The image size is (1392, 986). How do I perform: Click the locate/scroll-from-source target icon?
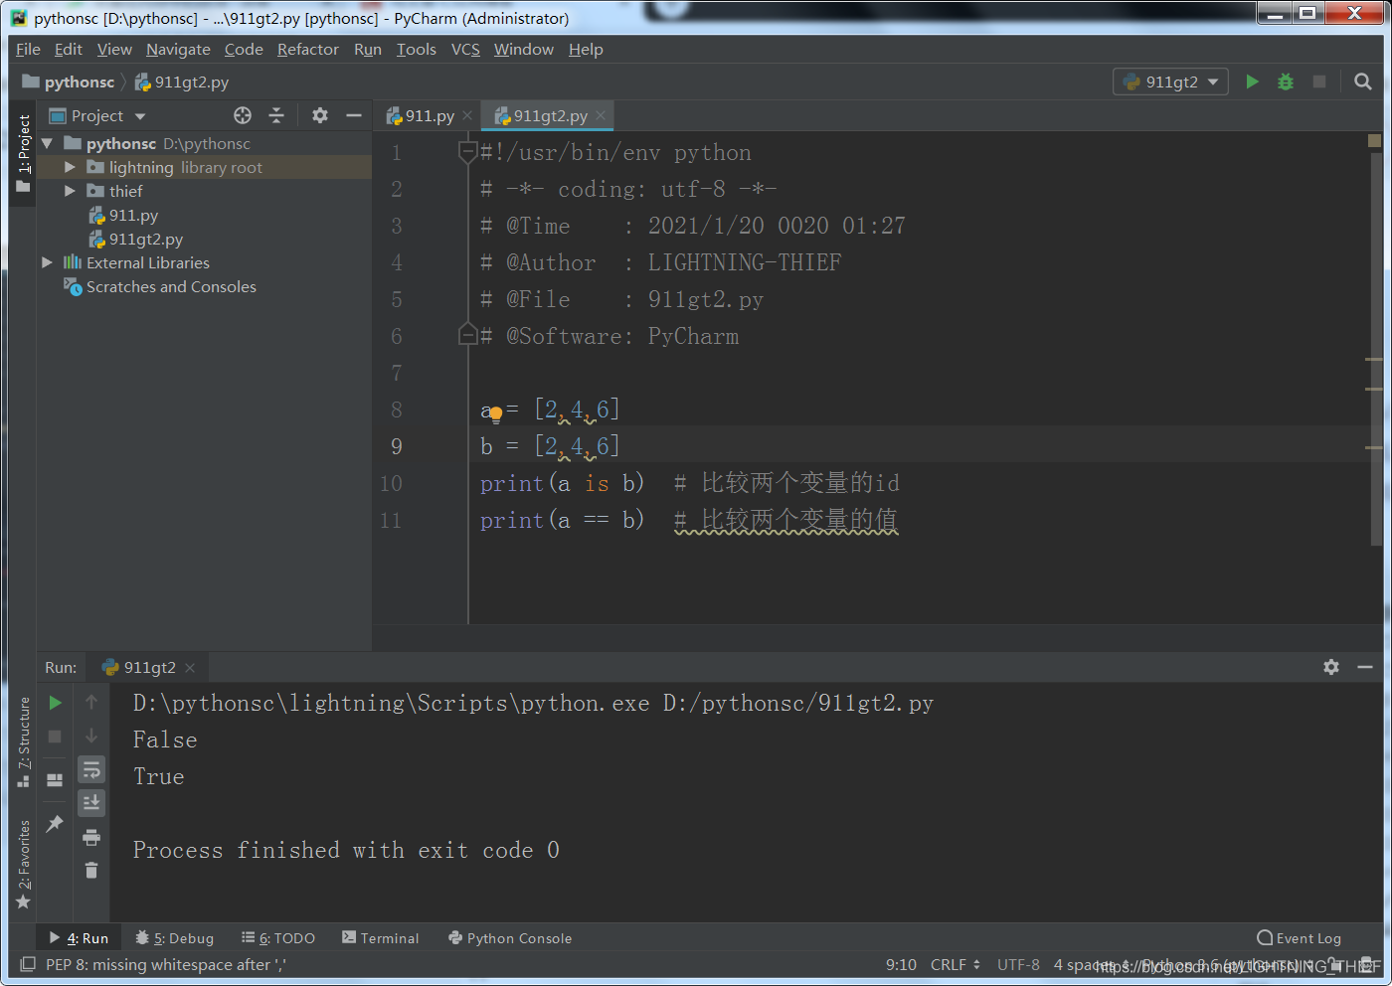pos(243,115)
